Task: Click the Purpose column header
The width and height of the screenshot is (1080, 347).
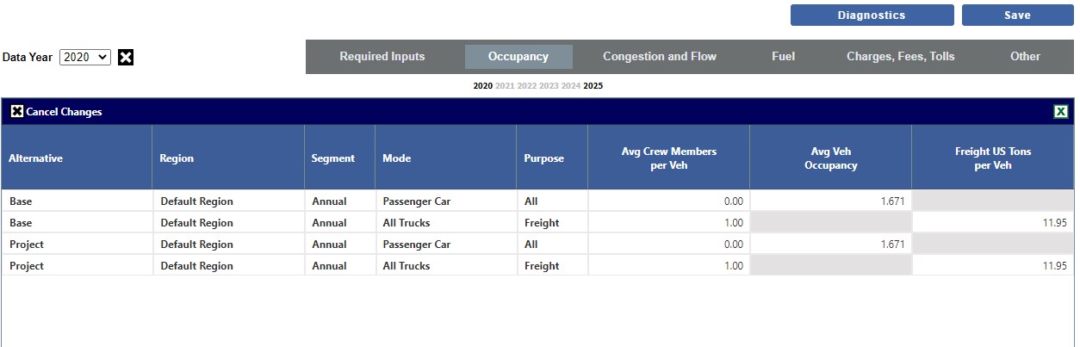Action: coord(552,158)
